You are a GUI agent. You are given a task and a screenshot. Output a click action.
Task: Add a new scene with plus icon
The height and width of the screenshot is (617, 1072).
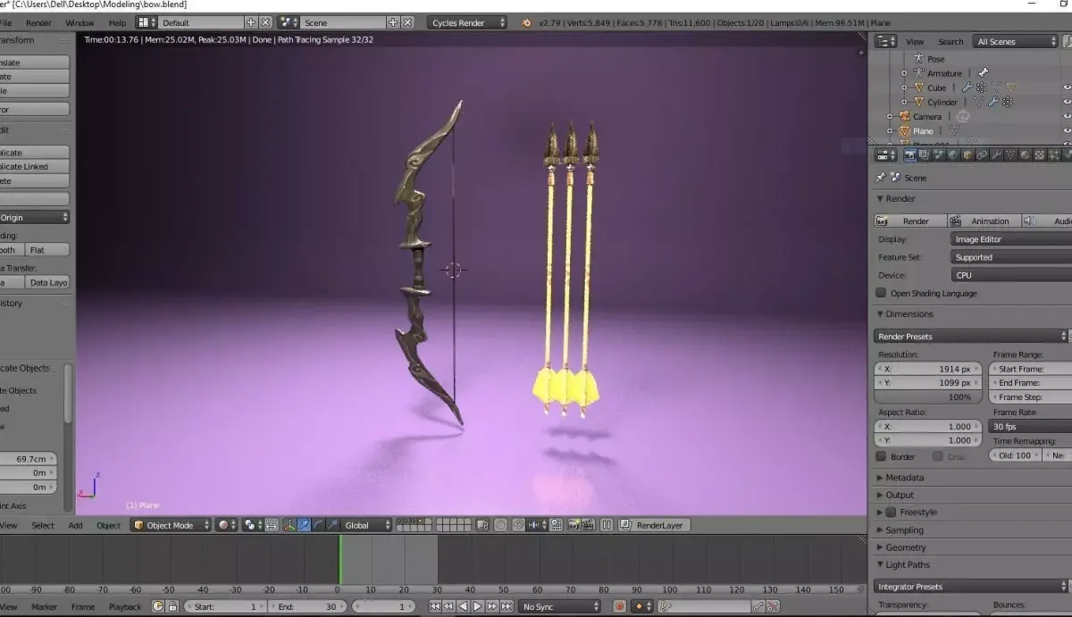(394, 22)
